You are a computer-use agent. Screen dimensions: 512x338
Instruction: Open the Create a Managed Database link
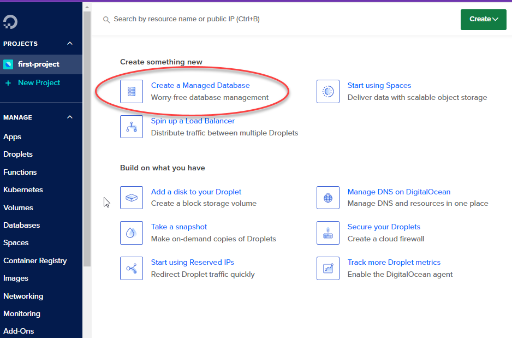[200, 85]
